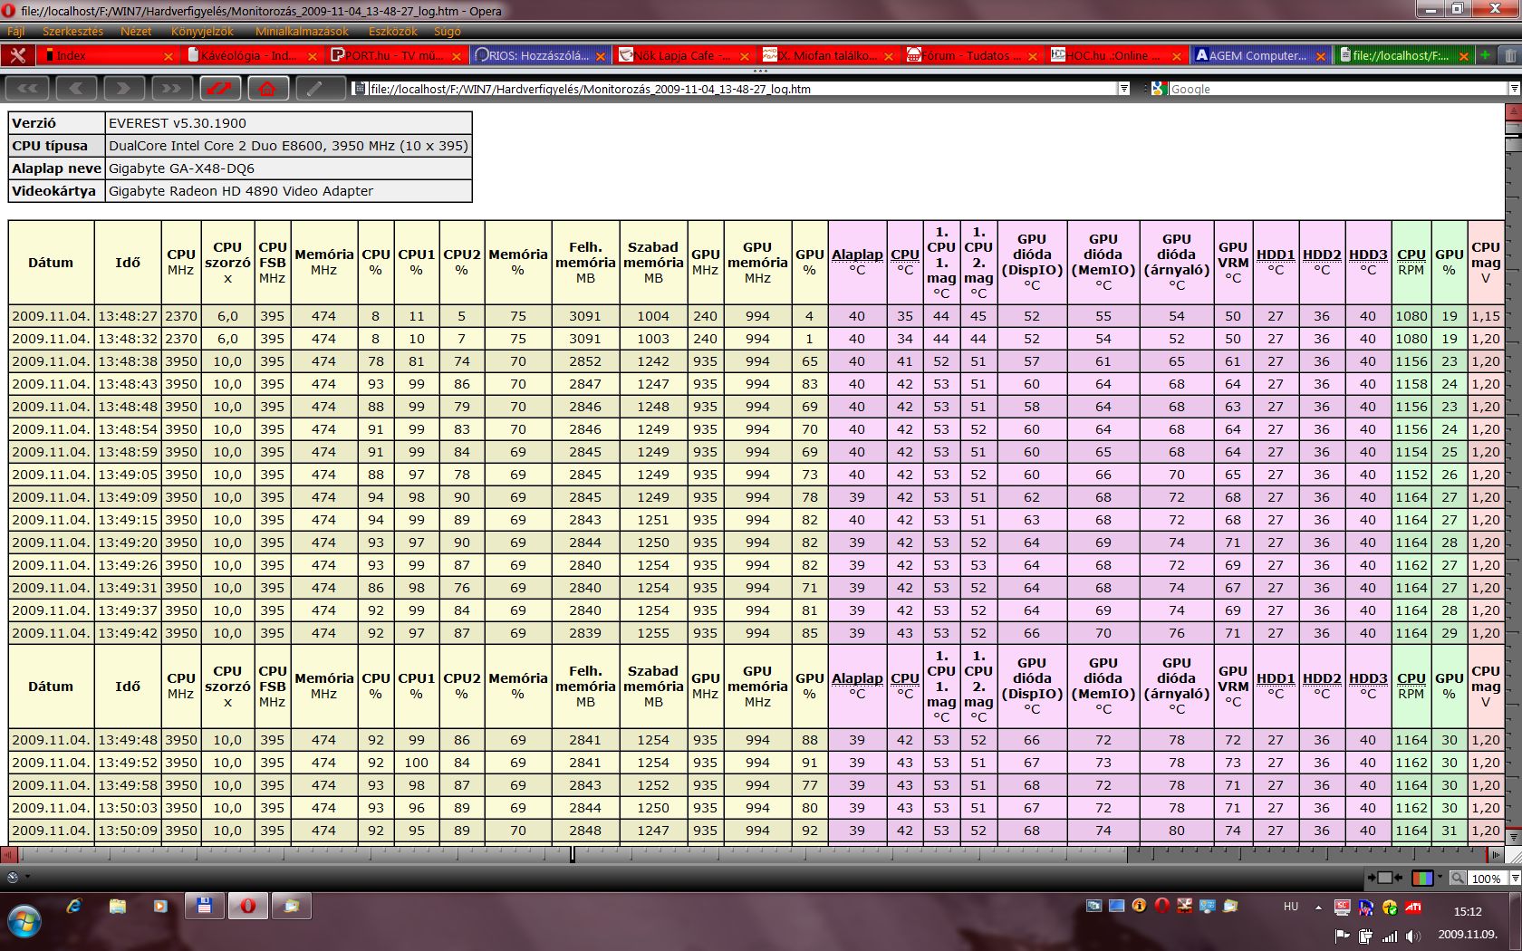The image size is (1522, 951).
Task: Select Gigabyte Radeon HD 4890 Video Adapter text
Action: click(241, 191)
